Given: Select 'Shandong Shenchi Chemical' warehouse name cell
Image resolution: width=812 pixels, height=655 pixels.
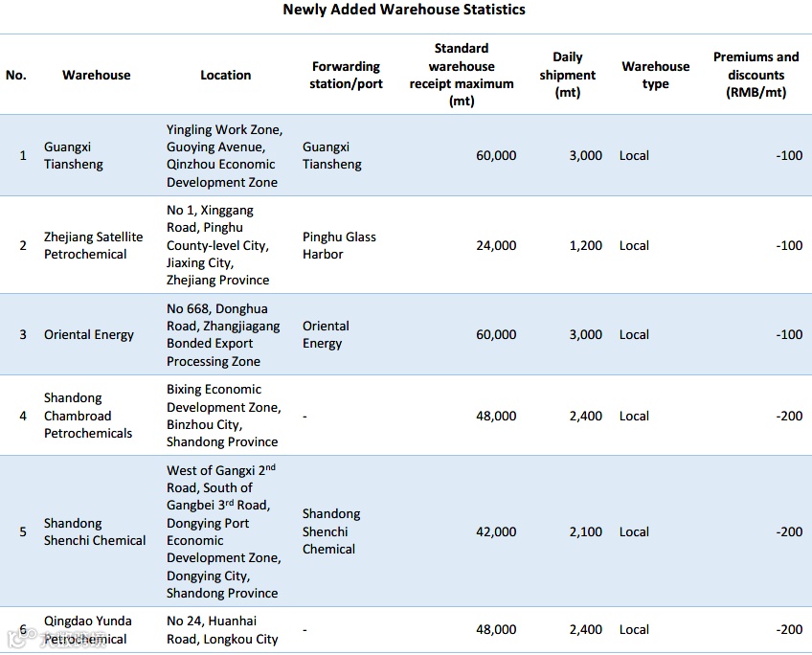Looking at the screenshot, I should tap(95, 531).
